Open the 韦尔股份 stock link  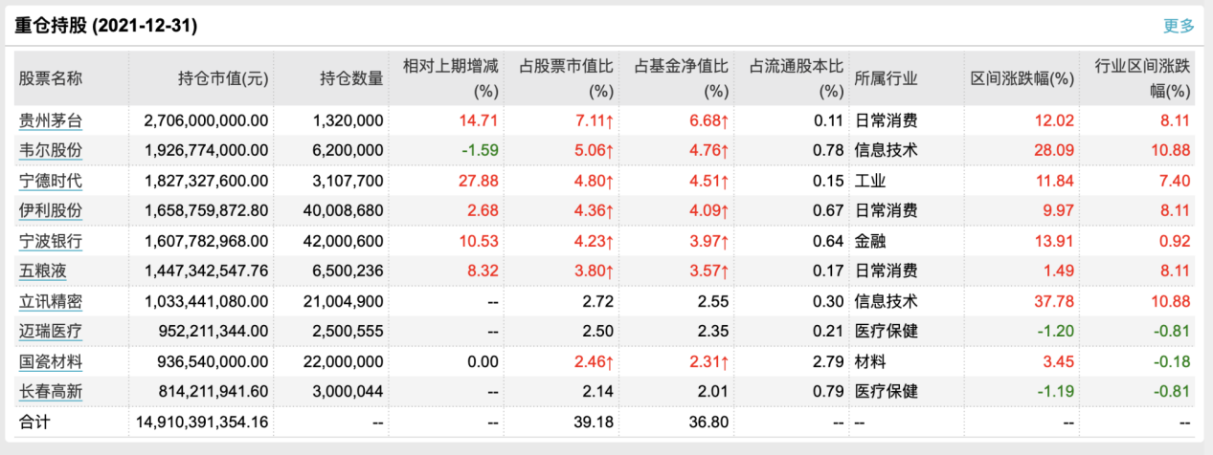(51, 151)
